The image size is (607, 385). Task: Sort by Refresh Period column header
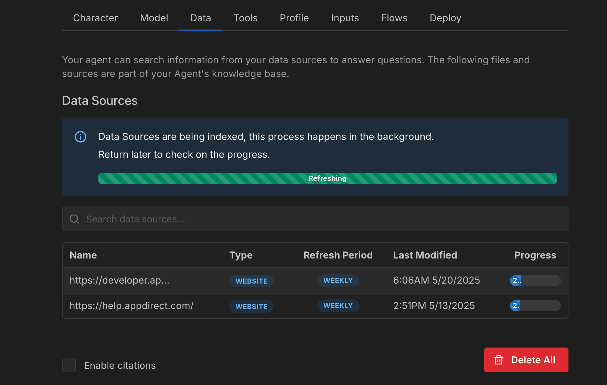coord(338,255)
